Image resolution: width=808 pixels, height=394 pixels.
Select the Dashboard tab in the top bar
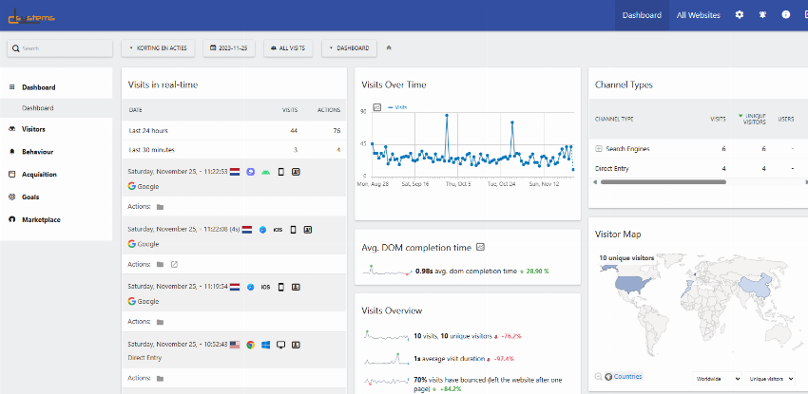coord(642,15)
